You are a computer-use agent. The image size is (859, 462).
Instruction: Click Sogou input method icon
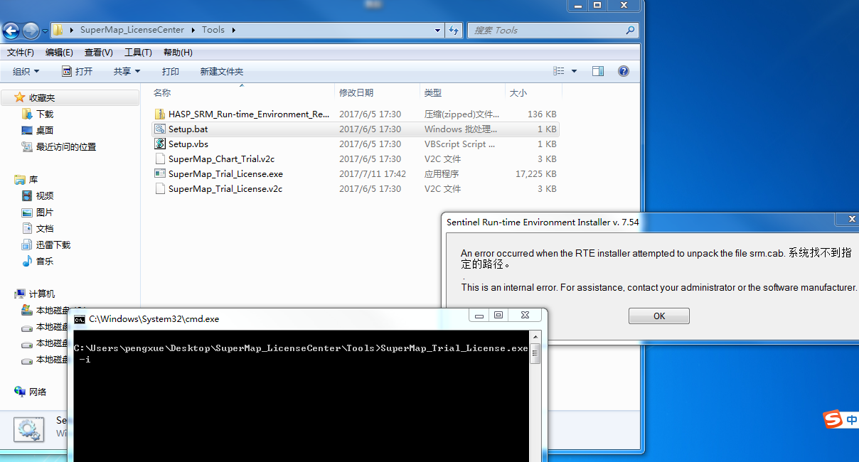coord(833,419)
